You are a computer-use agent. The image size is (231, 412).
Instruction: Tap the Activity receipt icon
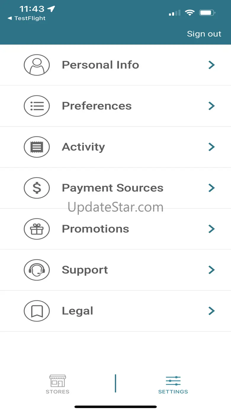click(37, 147)
